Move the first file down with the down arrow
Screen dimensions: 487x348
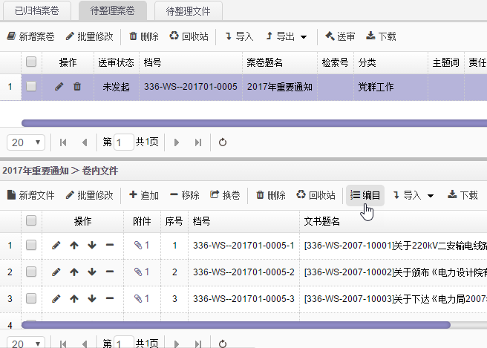point(92,245)
